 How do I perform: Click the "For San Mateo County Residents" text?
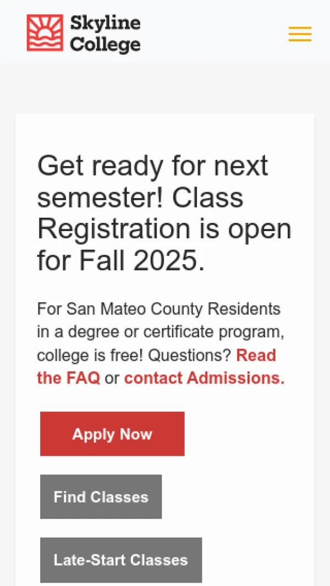158,309
